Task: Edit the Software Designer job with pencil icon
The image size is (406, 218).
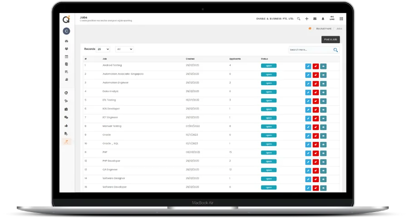Action: click(x=308, y=179)
